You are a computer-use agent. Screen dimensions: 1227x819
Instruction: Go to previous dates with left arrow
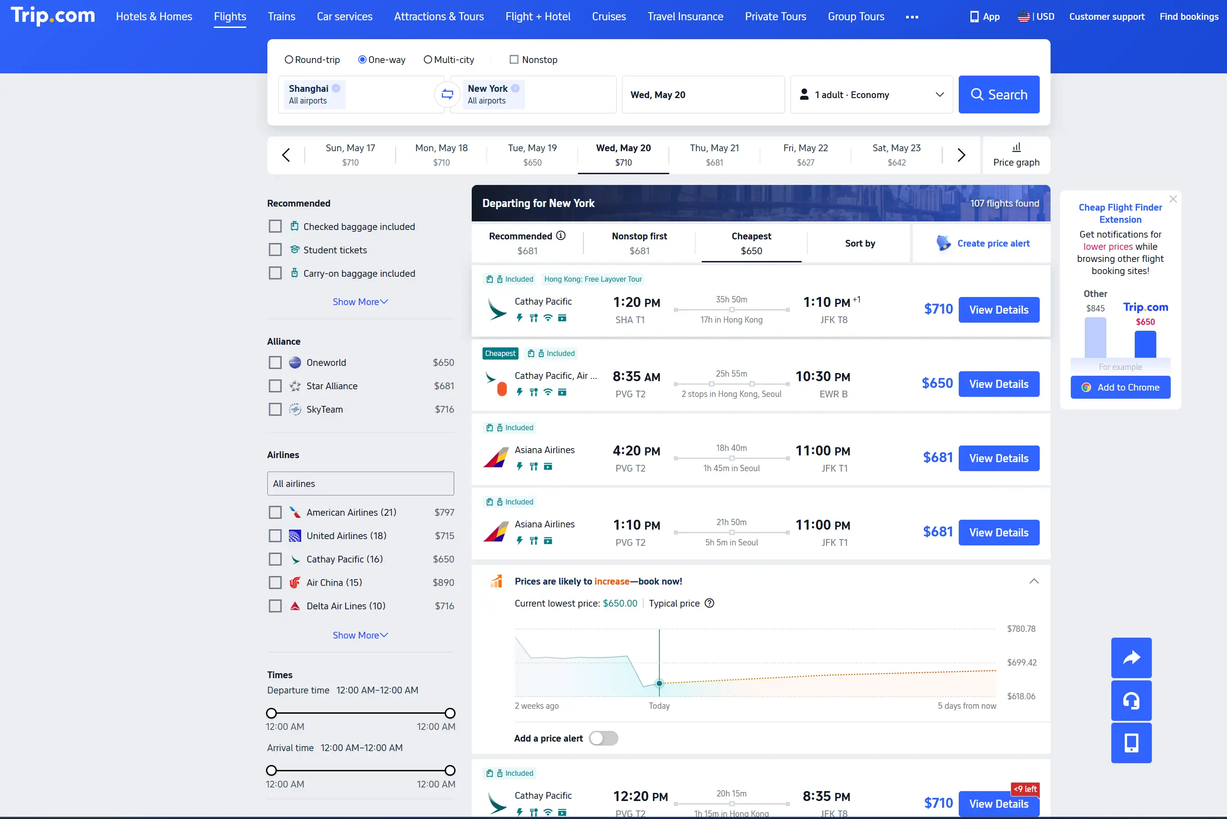[286, 155]
